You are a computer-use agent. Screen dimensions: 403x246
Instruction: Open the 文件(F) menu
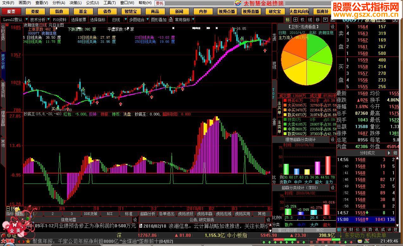8,3
